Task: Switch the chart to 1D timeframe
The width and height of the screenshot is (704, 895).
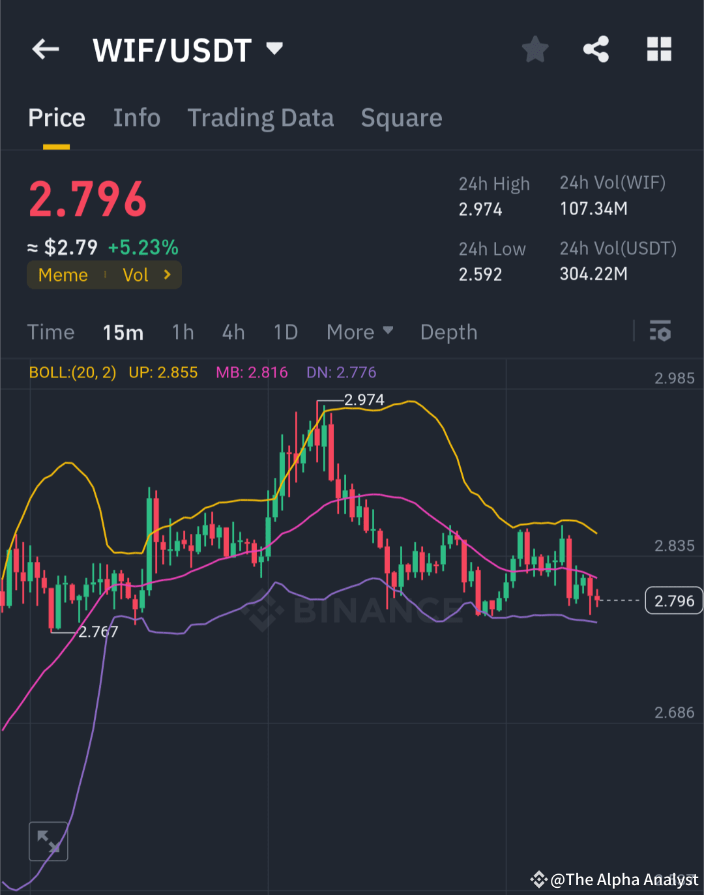Action: (x=285, y=332)
